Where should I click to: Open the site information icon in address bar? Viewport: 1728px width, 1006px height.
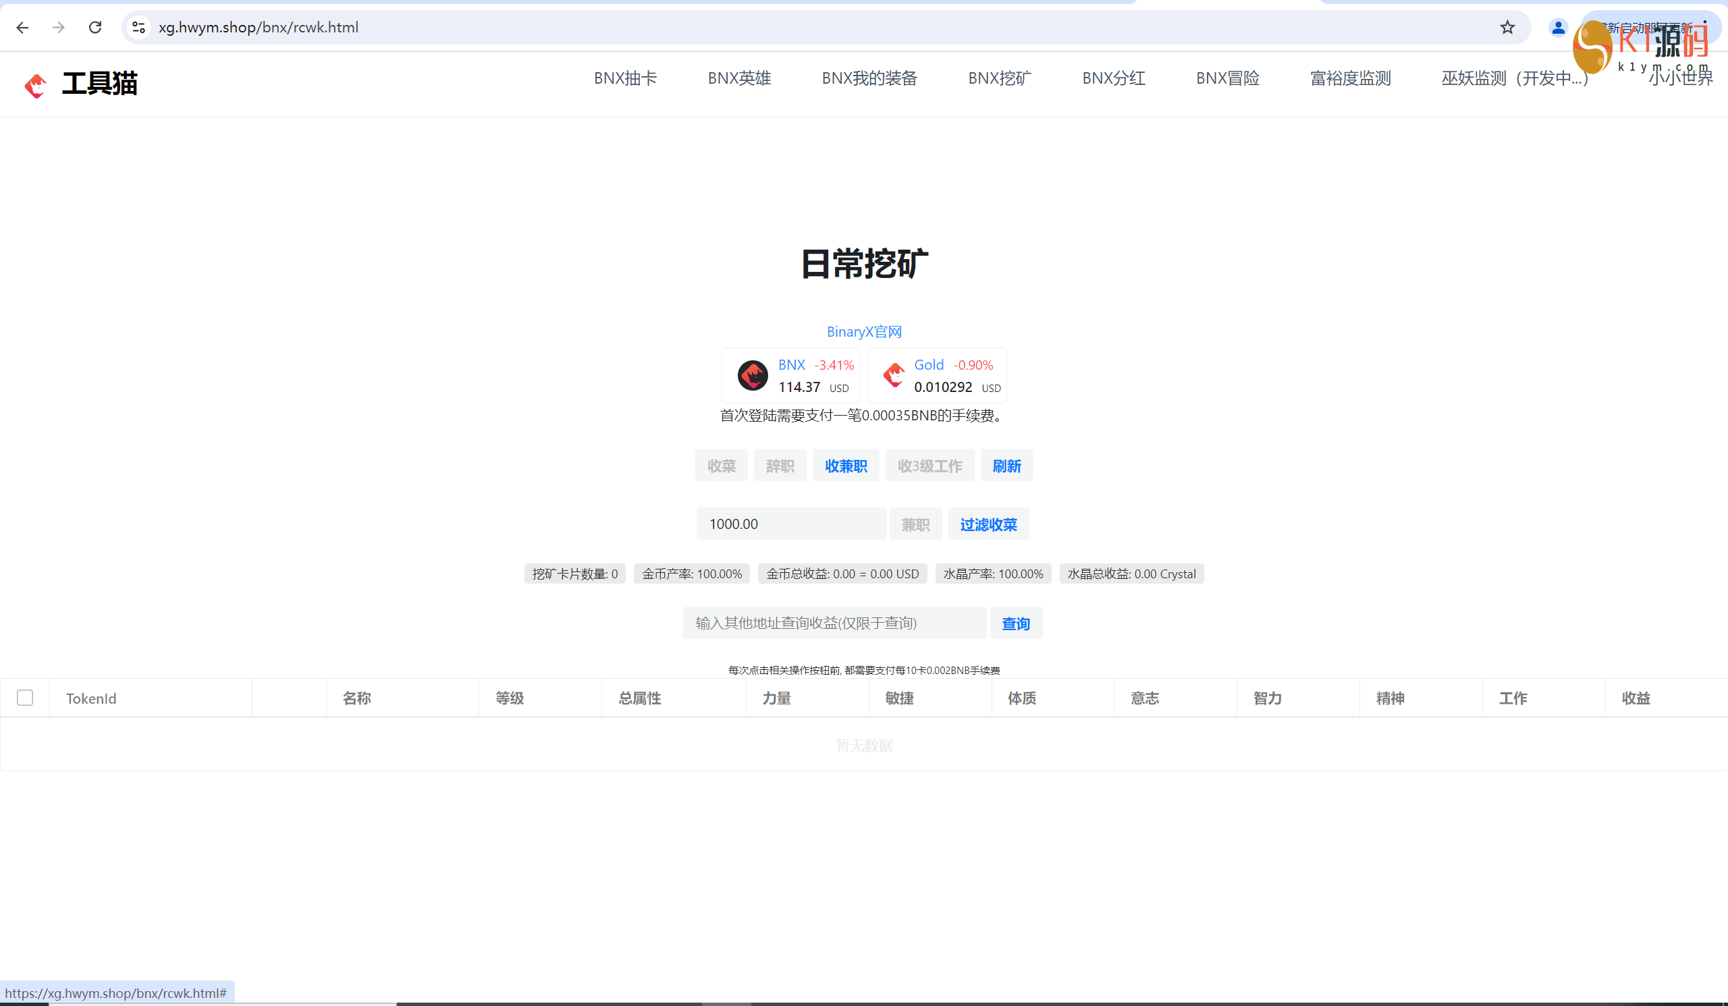pos(138,28)
